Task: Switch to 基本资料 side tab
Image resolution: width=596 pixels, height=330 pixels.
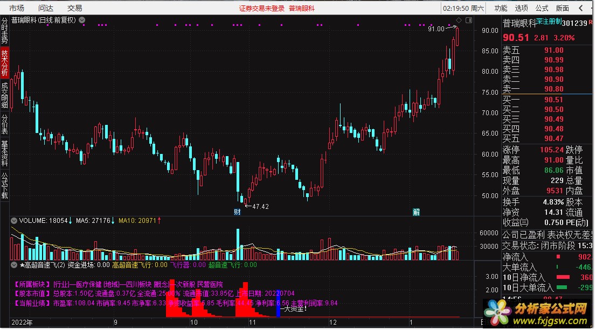Action: tap(4, 153)
